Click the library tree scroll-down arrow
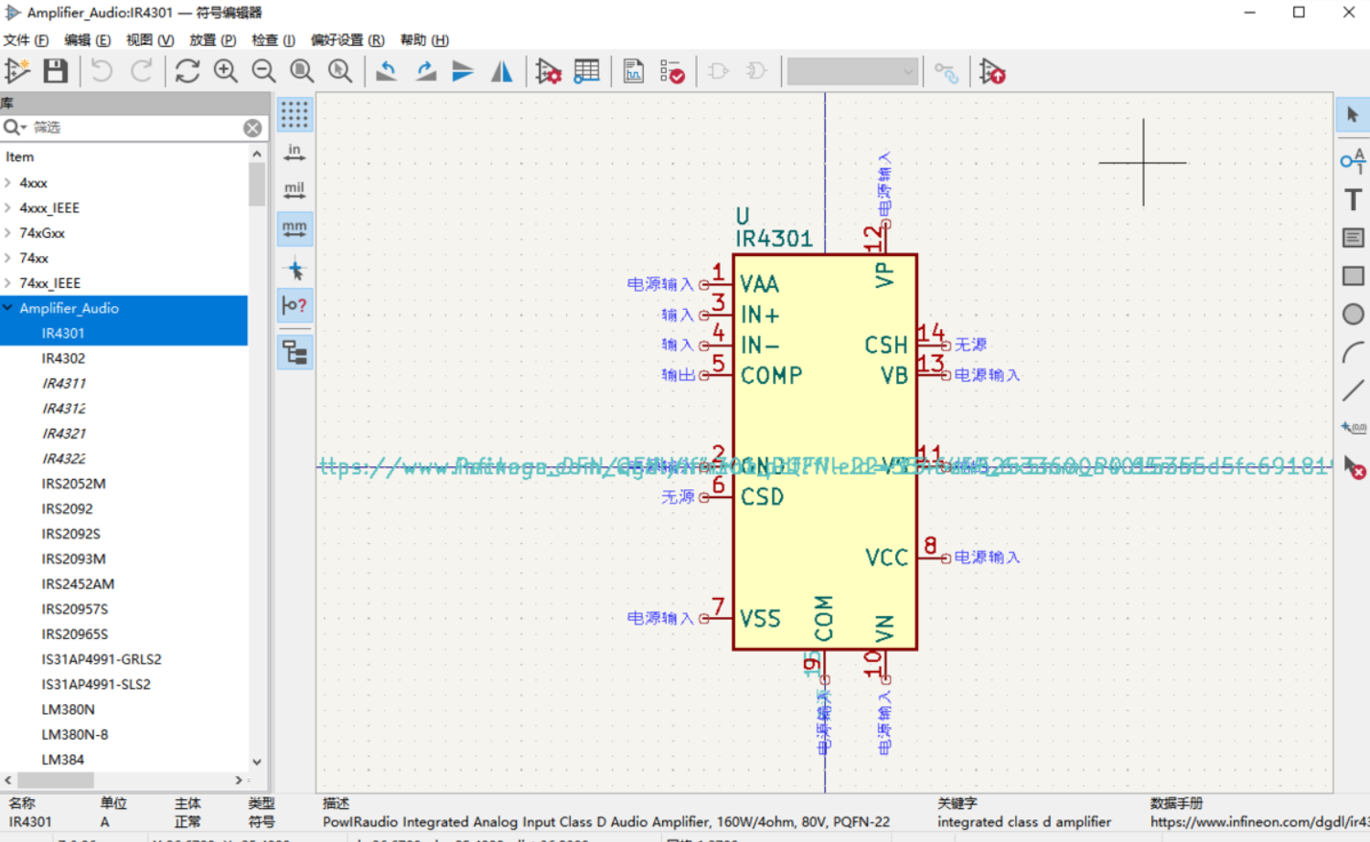Image resolution: width=1370 pixels, height=842 pixels. [257, 762]
